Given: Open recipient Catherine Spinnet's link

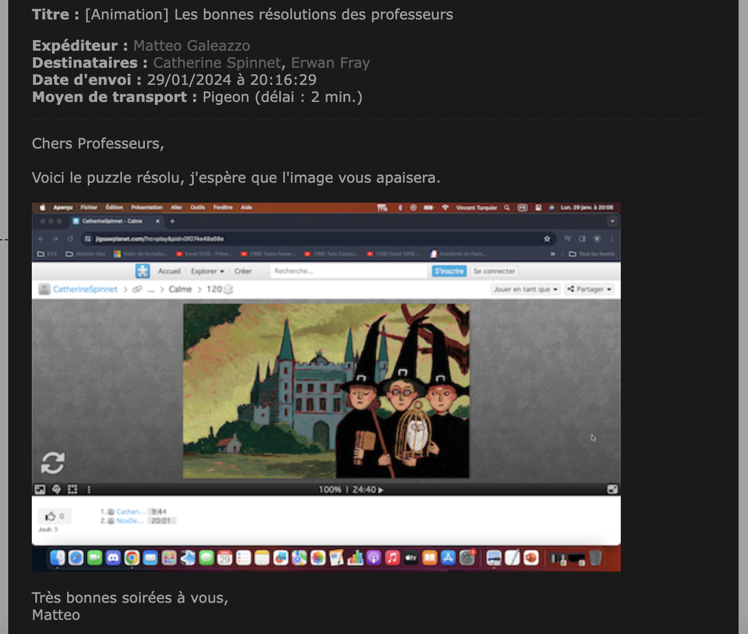Looking at the screenshot, I should pyautogui.click(x=217, y=62).
